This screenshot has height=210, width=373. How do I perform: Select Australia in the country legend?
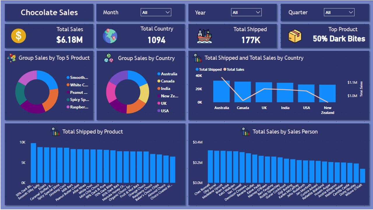coord(167,74)
